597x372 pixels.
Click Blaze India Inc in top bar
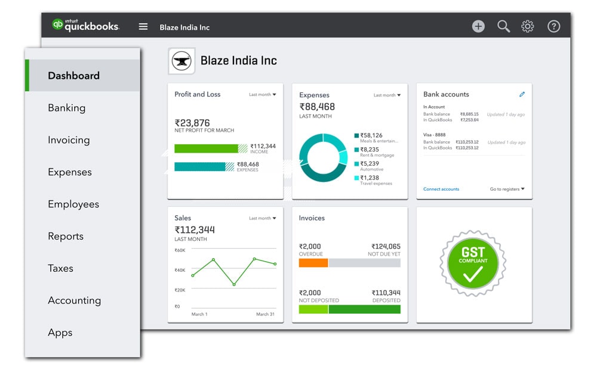184,27
